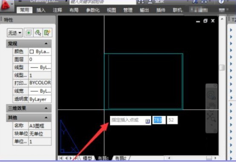Open the 无选 selection dropdown
Screen dimensions: 236x162
[15, 32]
